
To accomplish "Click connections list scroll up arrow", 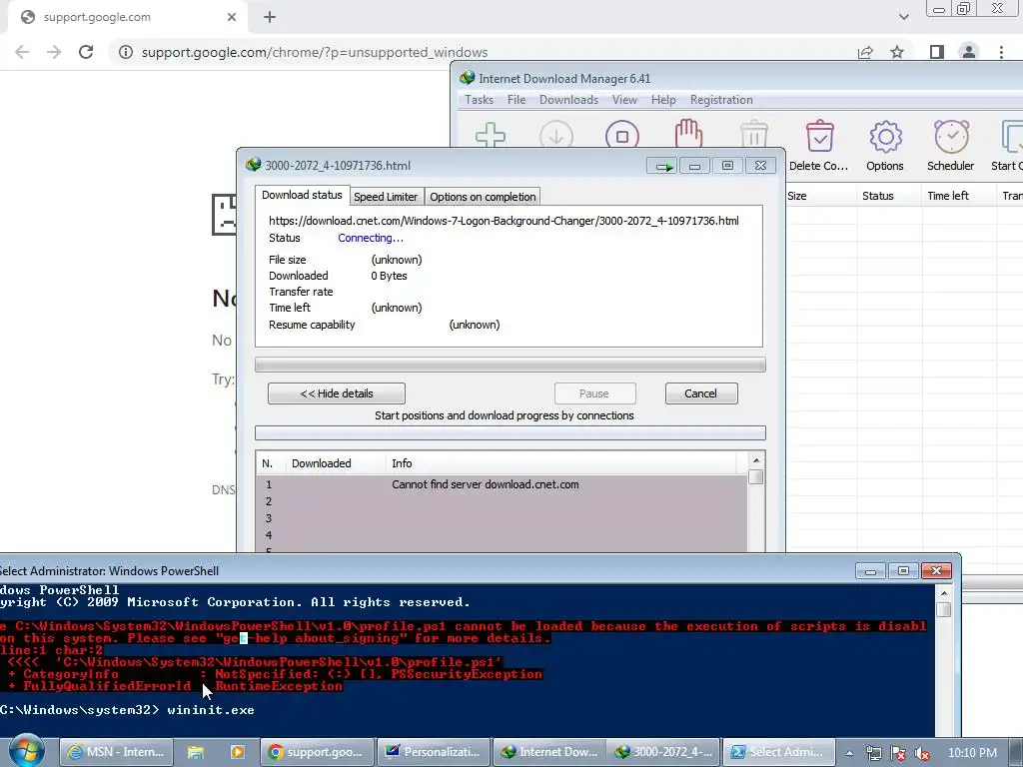I will tap(756, 460).
